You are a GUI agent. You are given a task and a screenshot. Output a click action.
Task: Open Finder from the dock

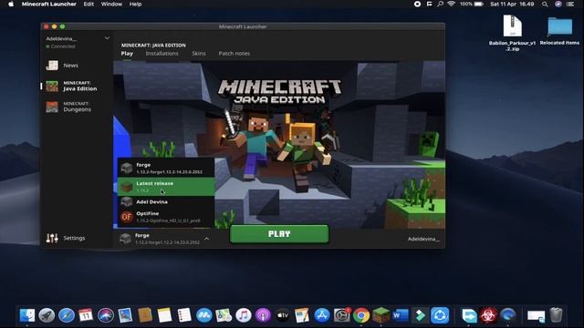pos(27,315)
